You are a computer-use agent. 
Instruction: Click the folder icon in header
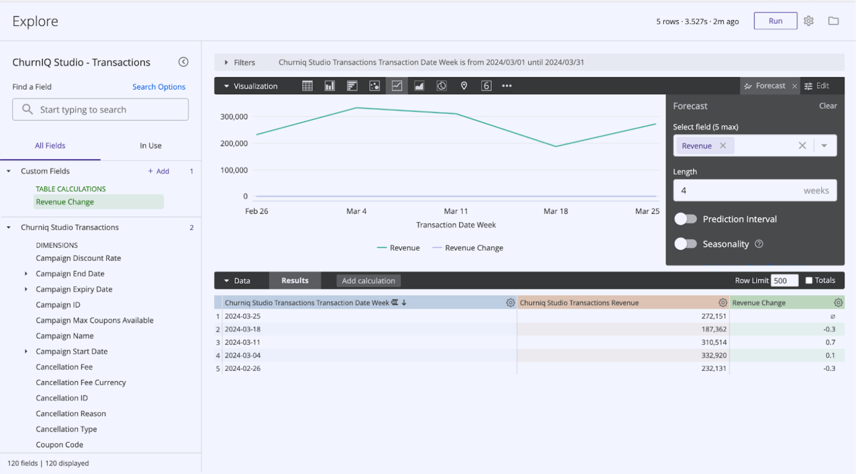[x=834, y=21]
